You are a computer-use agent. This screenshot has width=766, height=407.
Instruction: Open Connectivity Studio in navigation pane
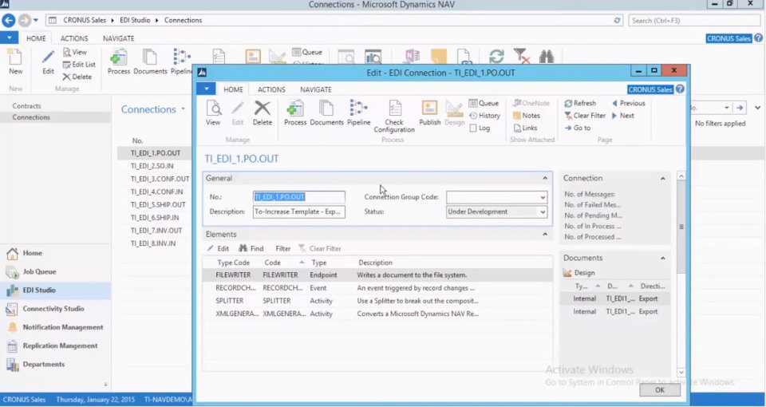click(53, 309)
